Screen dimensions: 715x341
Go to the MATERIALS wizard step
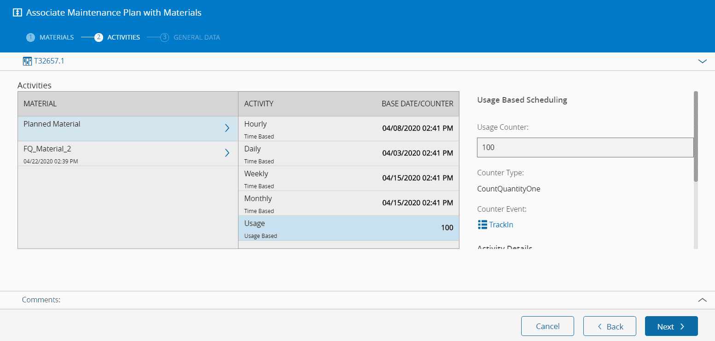[57, 37]
